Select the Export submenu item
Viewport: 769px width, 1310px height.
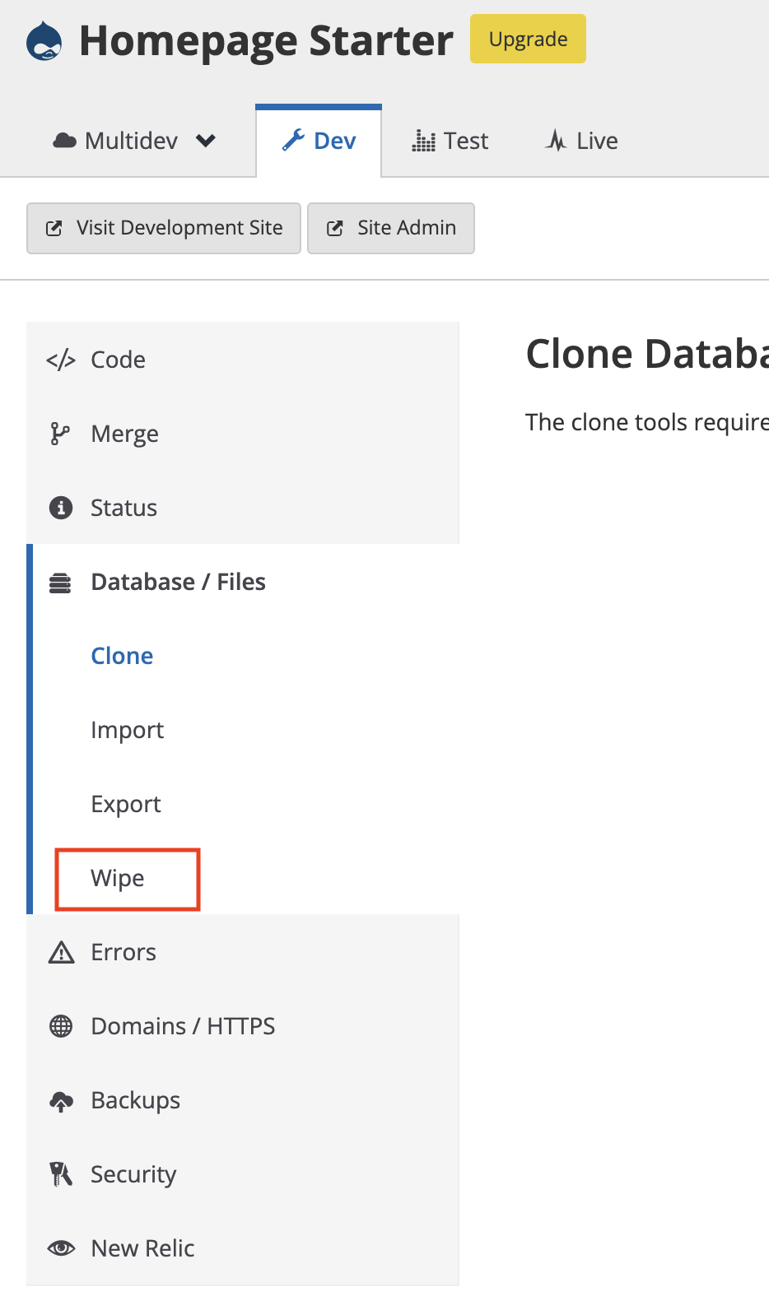(x=126, y=805)
